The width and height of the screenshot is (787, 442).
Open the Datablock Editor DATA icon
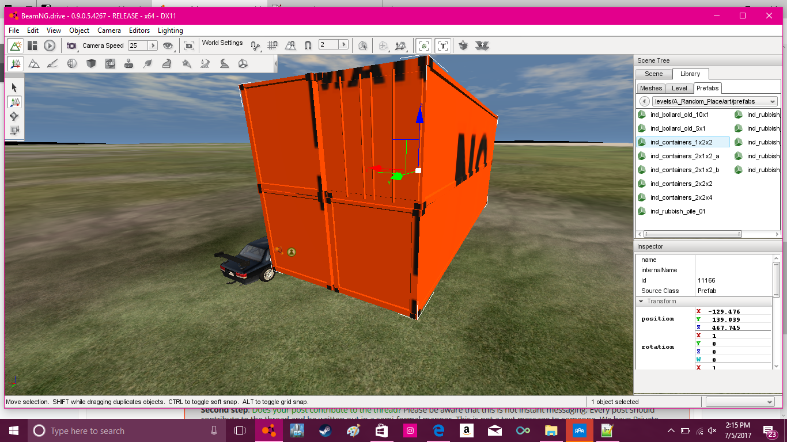(110, 63)
